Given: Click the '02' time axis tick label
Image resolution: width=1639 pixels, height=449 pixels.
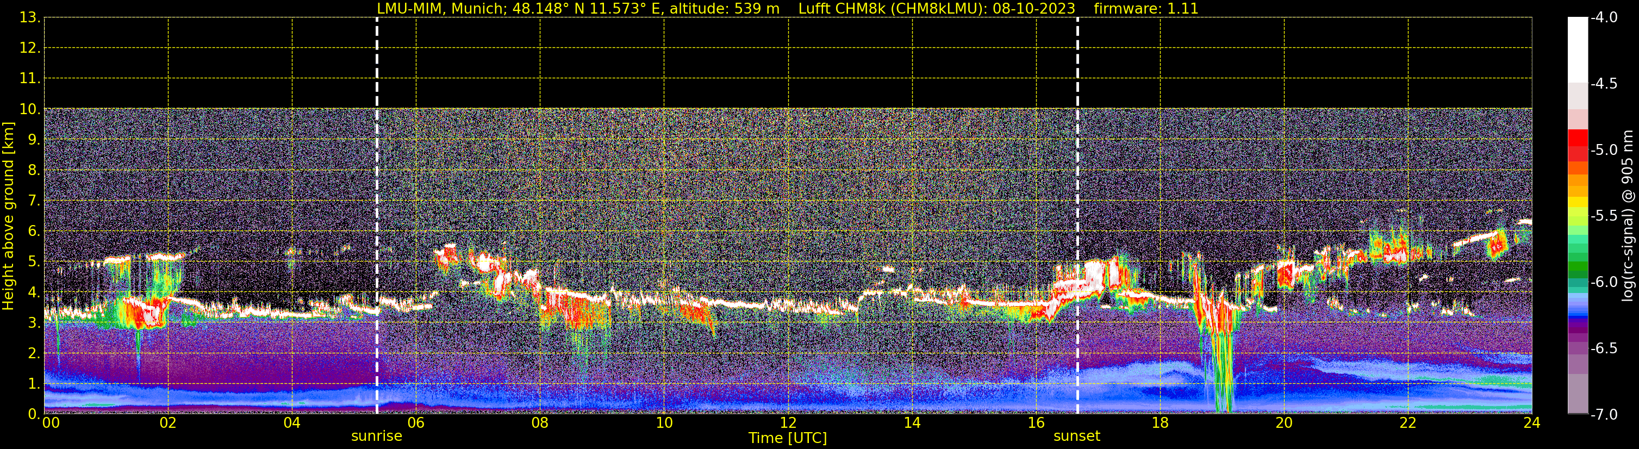Looking at the screenshot, I should tap(168, 423).
